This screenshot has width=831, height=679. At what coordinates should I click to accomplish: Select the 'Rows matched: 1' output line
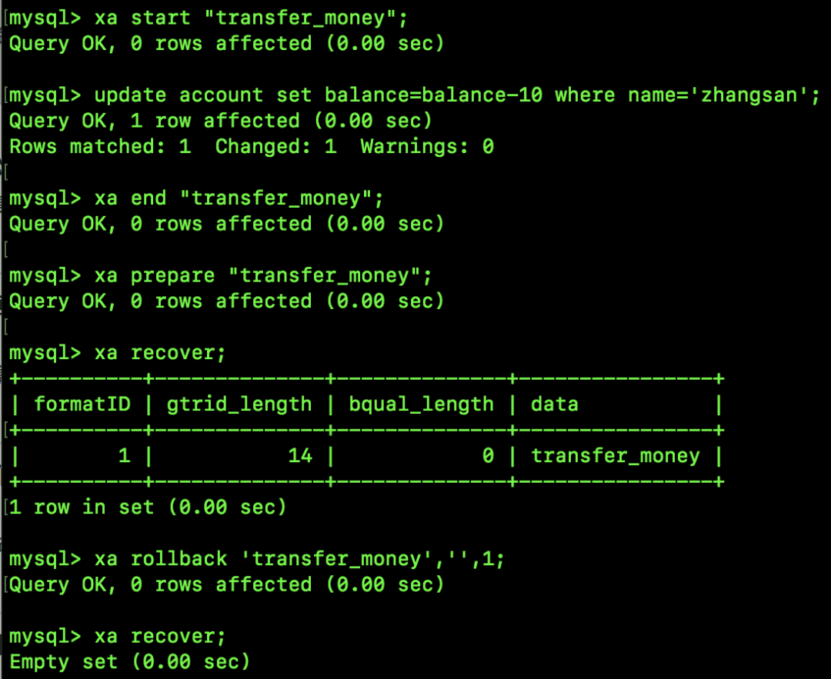pos(252,147)
